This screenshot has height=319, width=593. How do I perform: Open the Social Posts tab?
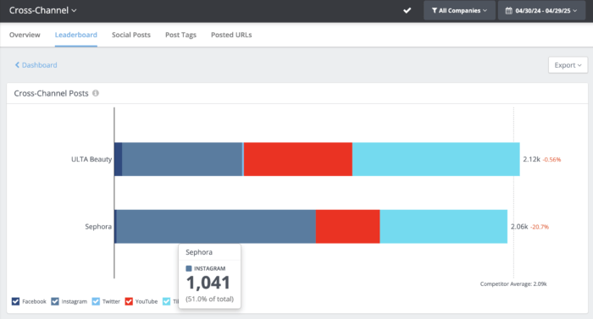131,35
